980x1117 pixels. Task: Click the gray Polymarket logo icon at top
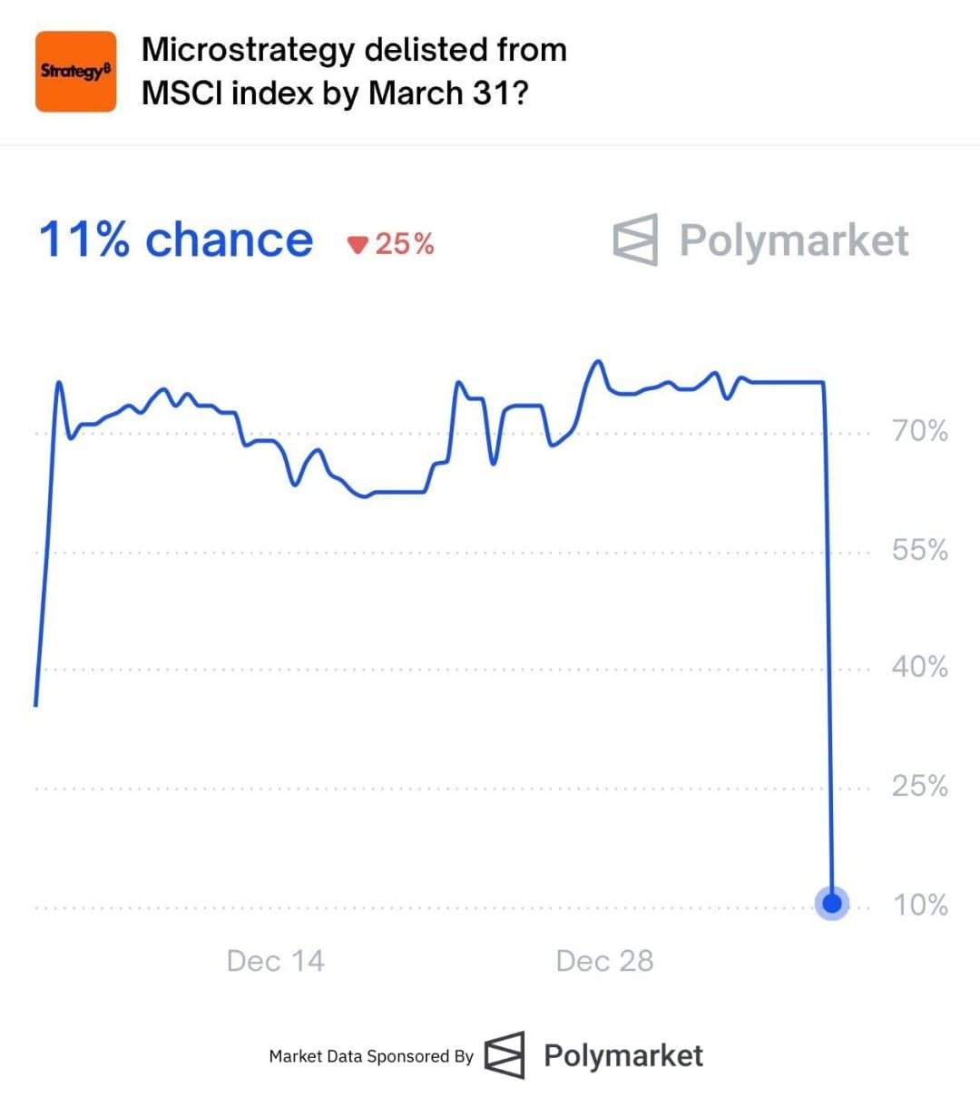point(635,240)
